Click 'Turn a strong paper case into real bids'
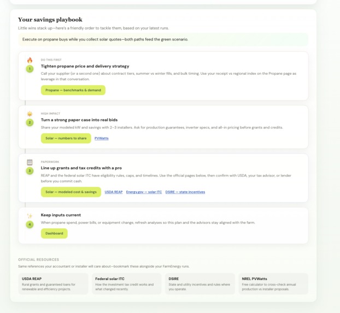The width and height of the screenshot is (340, 313). click(x=79, y=120)
